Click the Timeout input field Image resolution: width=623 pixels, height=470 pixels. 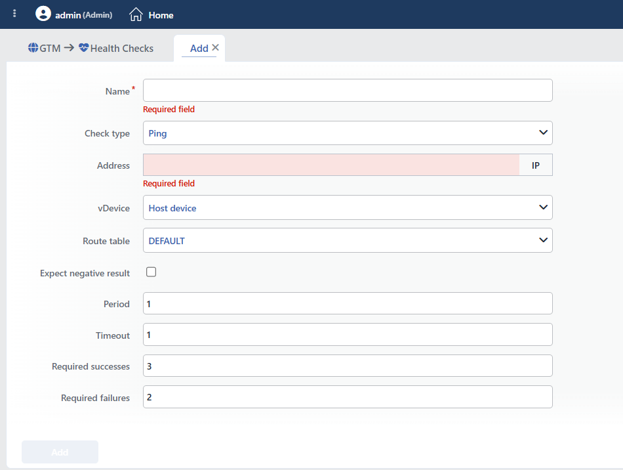348,334
